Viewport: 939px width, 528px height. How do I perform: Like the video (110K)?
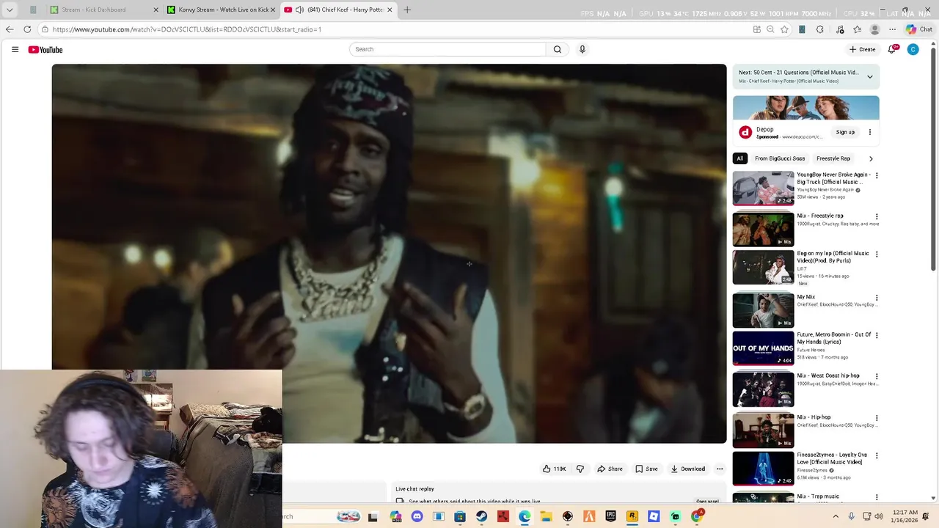(554, 469)
